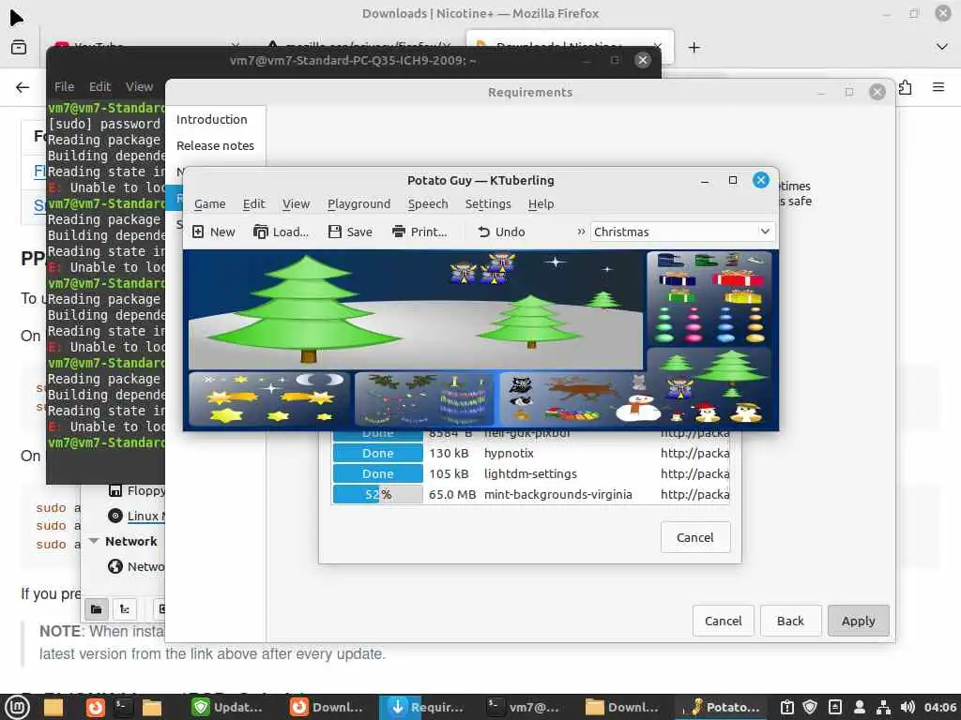Click Load... in the KTuberling toolbar
961x720 pixels.
(281, 232)
